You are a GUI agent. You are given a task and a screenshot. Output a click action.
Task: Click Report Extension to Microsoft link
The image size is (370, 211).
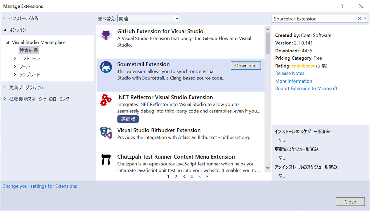pyautogui.click(x=306, y=88)
